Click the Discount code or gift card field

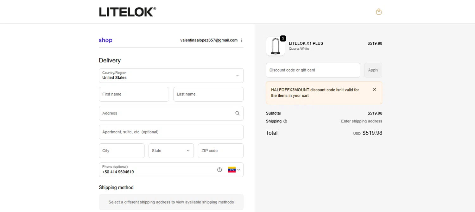coord(313,70)
